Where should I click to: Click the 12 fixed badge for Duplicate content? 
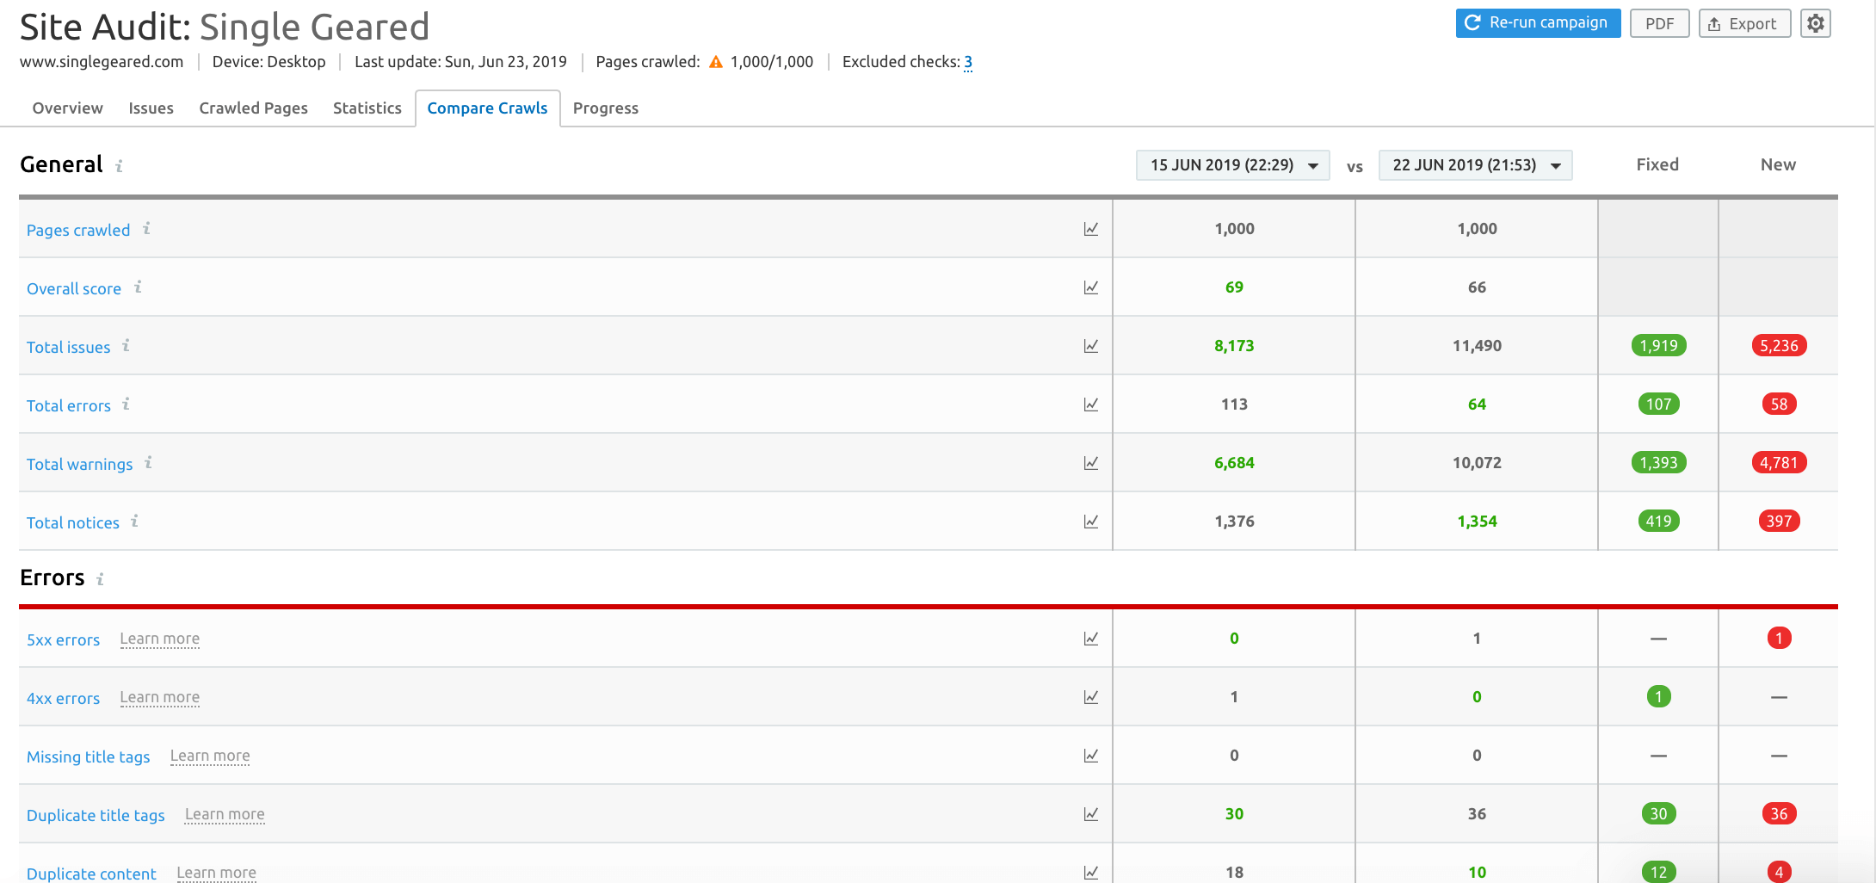[x=1658, y=873]
